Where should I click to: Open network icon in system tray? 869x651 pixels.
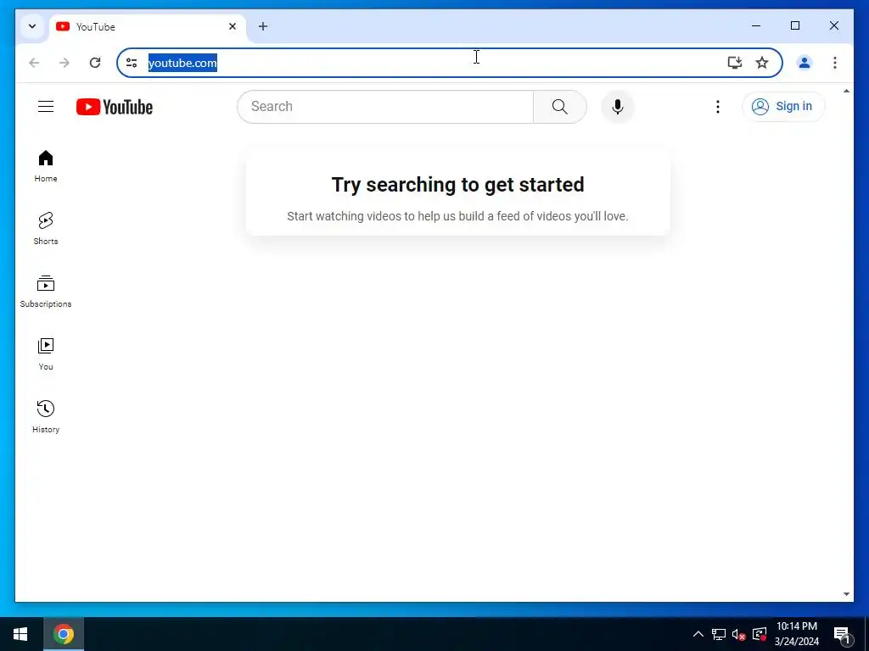point(719,634)
